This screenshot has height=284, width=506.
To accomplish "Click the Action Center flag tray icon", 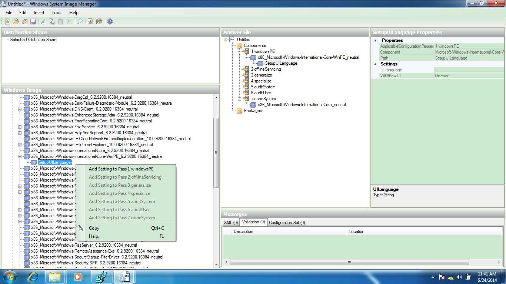I will click(x=442, y=277).
